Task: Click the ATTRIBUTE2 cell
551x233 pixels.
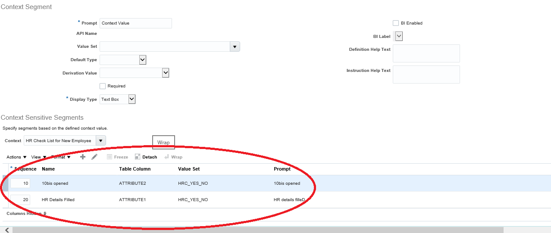Action: pos(132,183)
